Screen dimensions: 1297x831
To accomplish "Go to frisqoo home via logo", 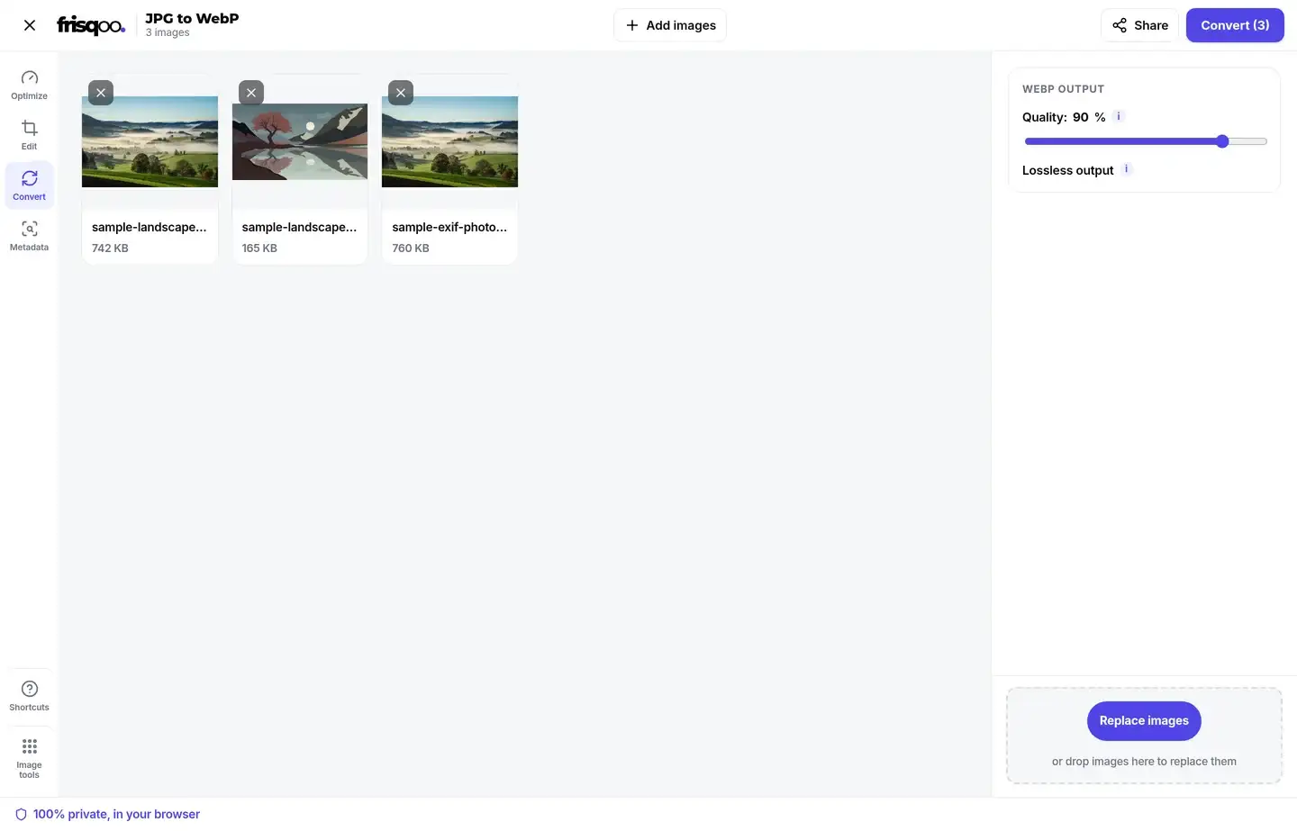I will pyautogui.click(x=91, y=25).
